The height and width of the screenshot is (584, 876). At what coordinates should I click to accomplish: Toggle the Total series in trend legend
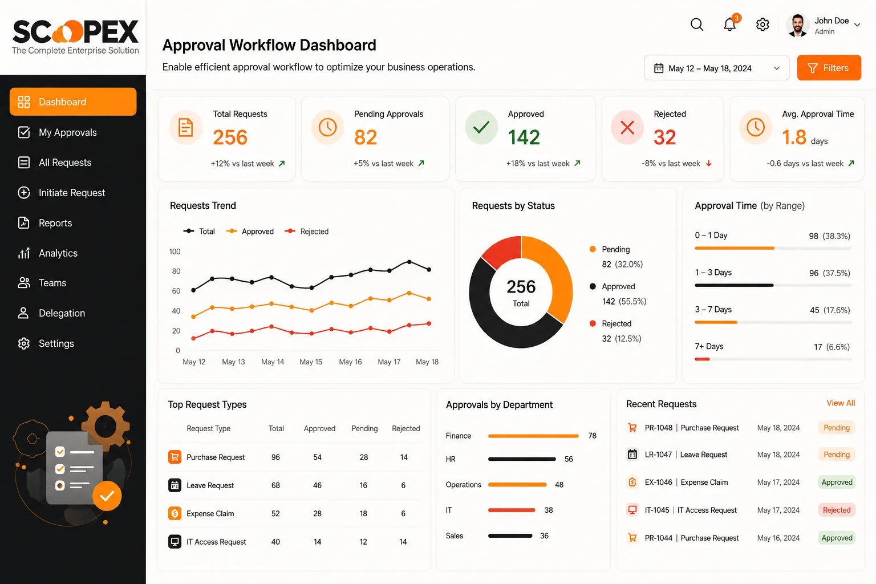[x=199, y=232]
